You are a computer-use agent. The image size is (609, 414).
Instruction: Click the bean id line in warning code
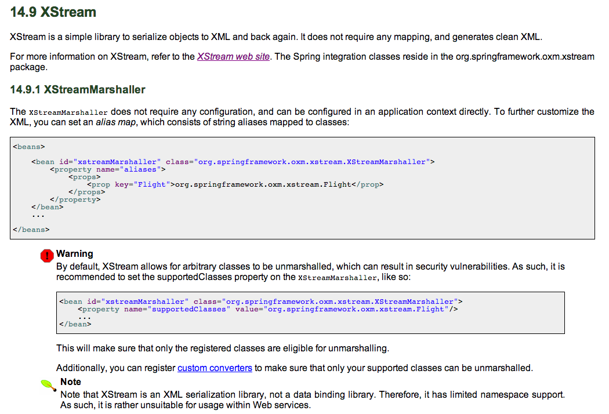click(x=261, y=302)
